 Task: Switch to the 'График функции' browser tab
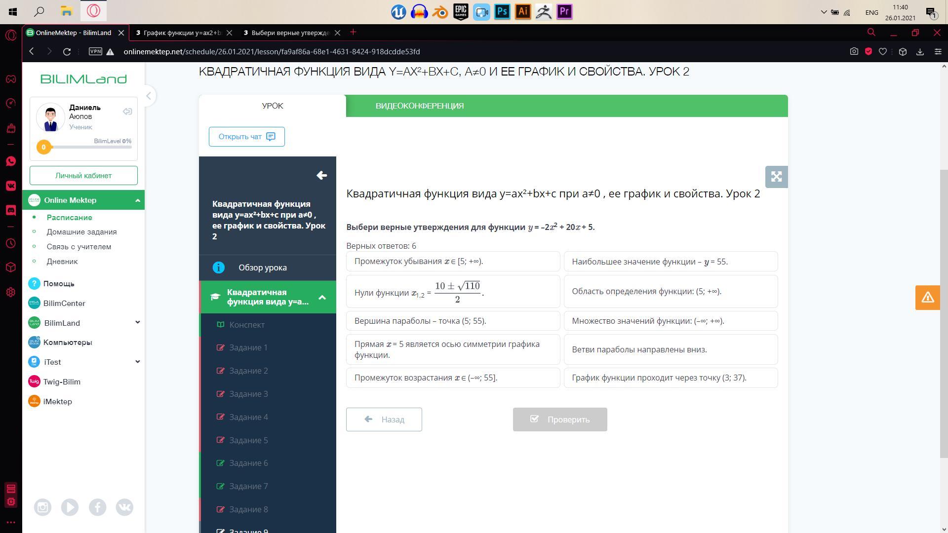[x=179, y=33]
